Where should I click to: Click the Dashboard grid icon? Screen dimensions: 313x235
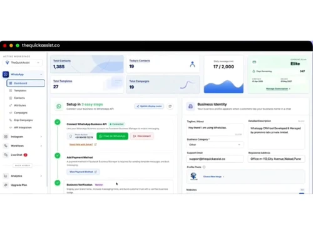pyautogui.click(x=11, y=83)
